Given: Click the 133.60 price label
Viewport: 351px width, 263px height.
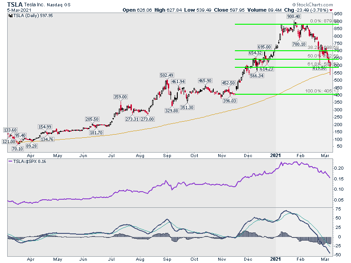Looking at the screenshot, I should [10, 130].
